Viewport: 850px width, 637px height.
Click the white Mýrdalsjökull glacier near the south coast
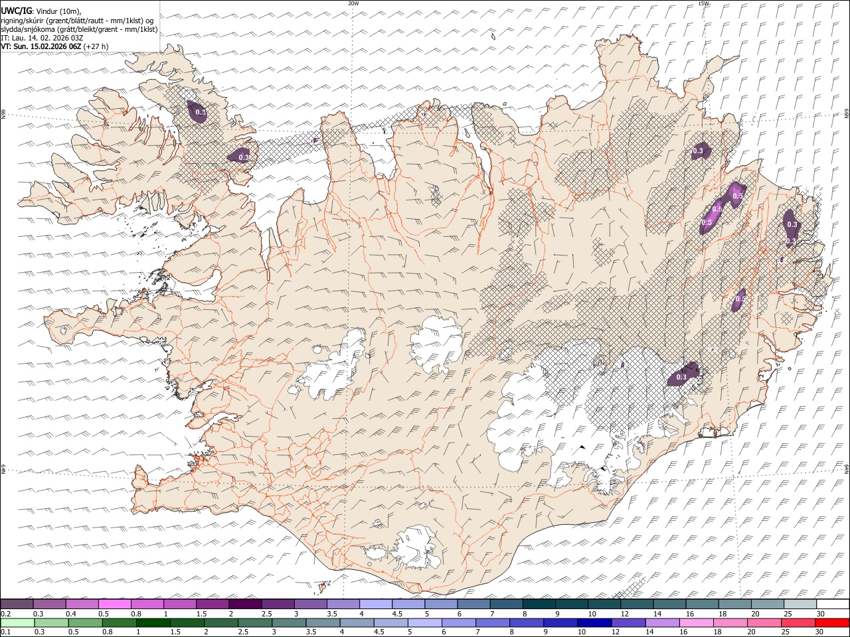pyautogui.click(x=415, y=547)
